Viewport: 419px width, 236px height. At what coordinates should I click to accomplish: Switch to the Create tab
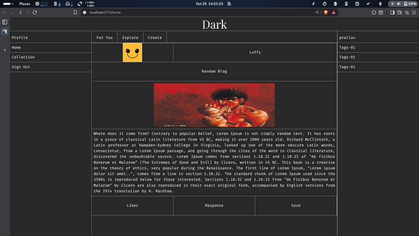155,37
